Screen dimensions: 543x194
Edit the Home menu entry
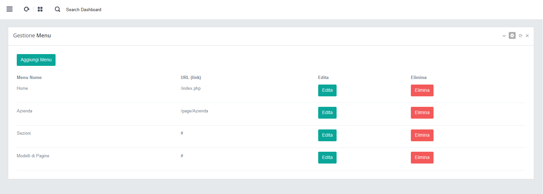[x=327, y=90]
